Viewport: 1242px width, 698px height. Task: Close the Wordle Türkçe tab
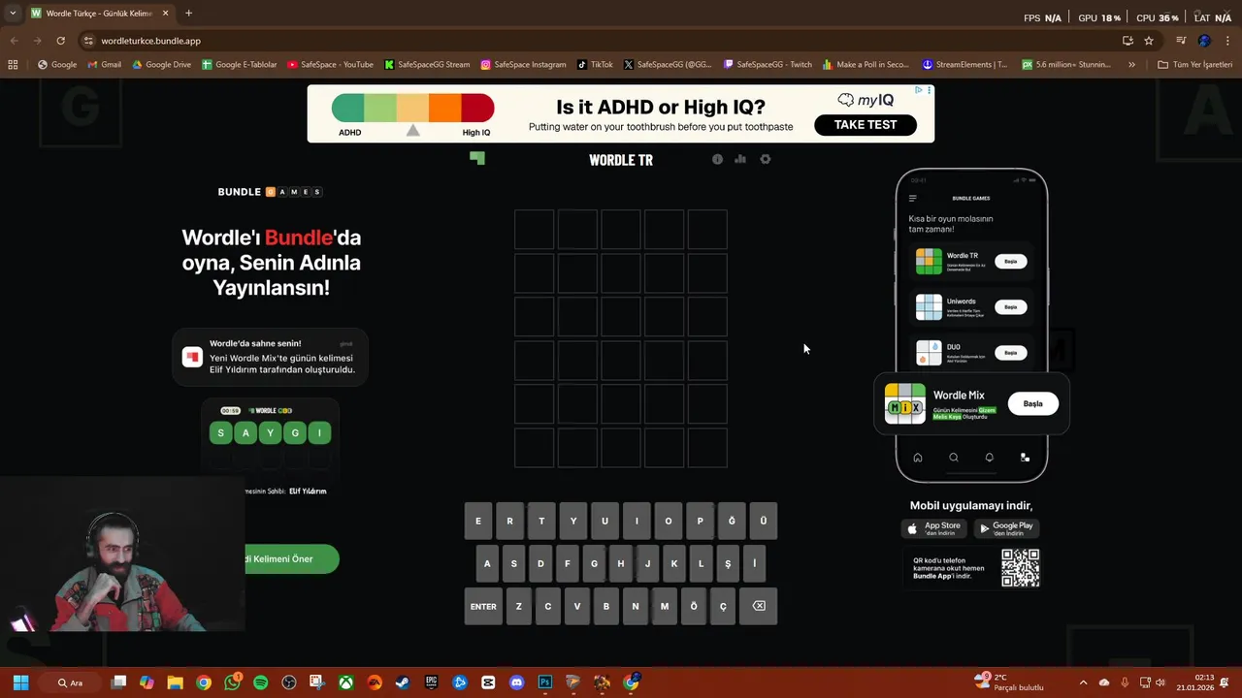coord(165,14)
